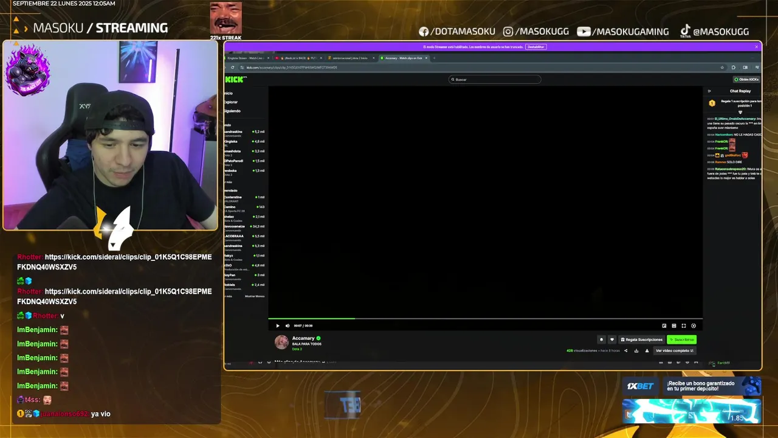Reload the page in the browser
Viewport: 778px width, 438px height.
232,68
